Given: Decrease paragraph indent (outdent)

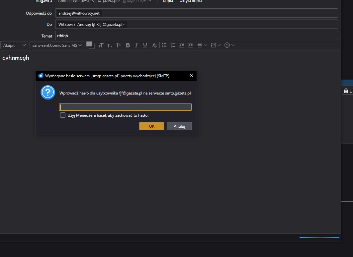Looking at the screenshot, I should point(182,45).
